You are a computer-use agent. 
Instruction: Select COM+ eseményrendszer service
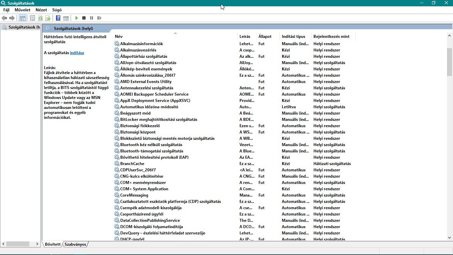click(x=234, y=182)
